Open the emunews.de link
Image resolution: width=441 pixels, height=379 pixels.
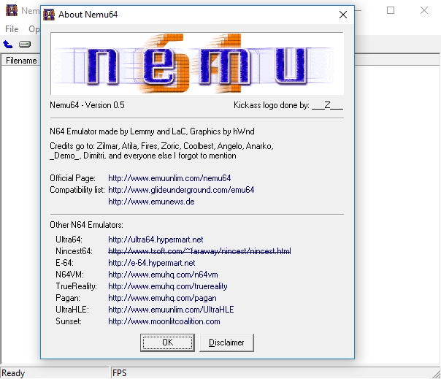(151, 202)
